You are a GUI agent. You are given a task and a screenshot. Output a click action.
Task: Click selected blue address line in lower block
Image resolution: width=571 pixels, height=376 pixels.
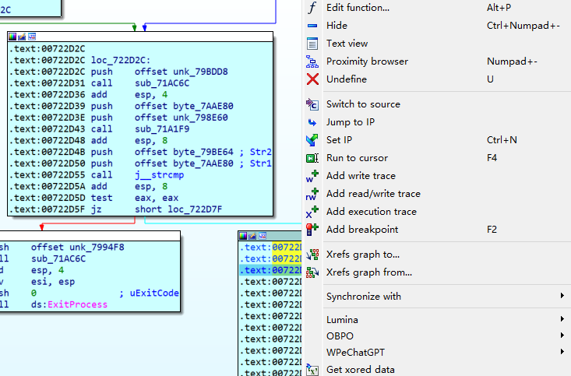point(271,270)
